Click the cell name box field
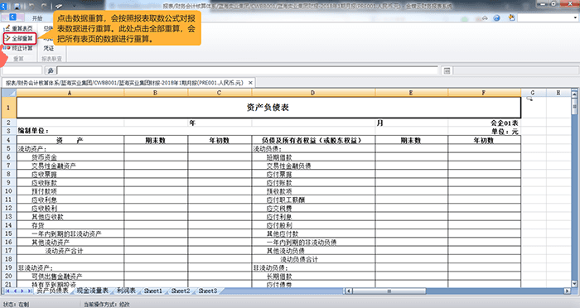This screenshot has width=580, height=308. pos(22,70)
